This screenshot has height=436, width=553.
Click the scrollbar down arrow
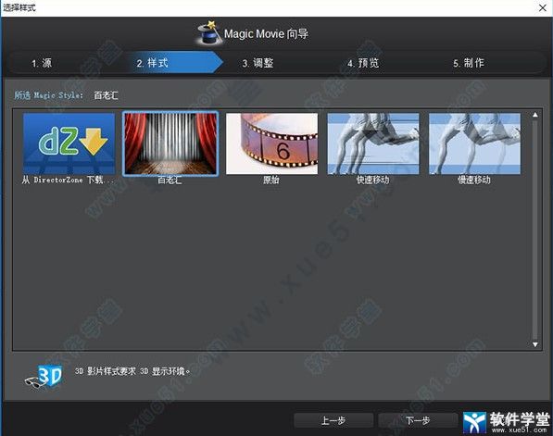pyautogui.click(x=535, y=344)
